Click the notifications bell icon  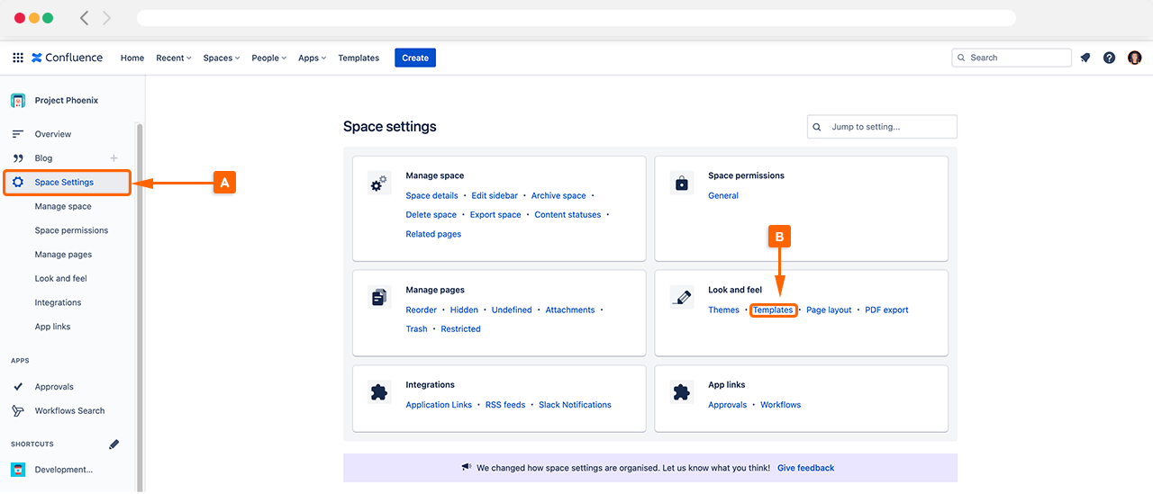pyautogui.click(x=1085, y=58)
